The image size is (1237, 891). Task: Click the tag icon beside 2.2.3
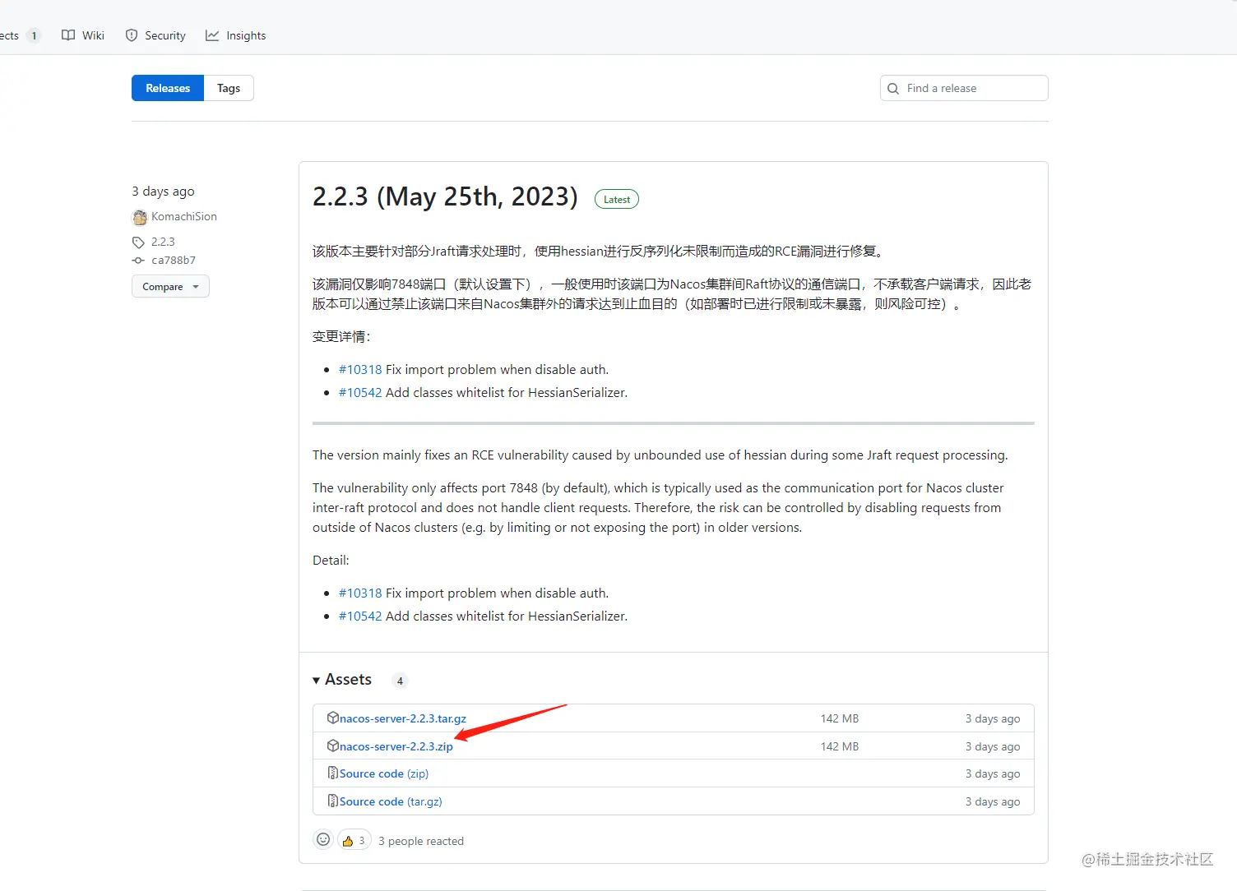coord(138,242)
